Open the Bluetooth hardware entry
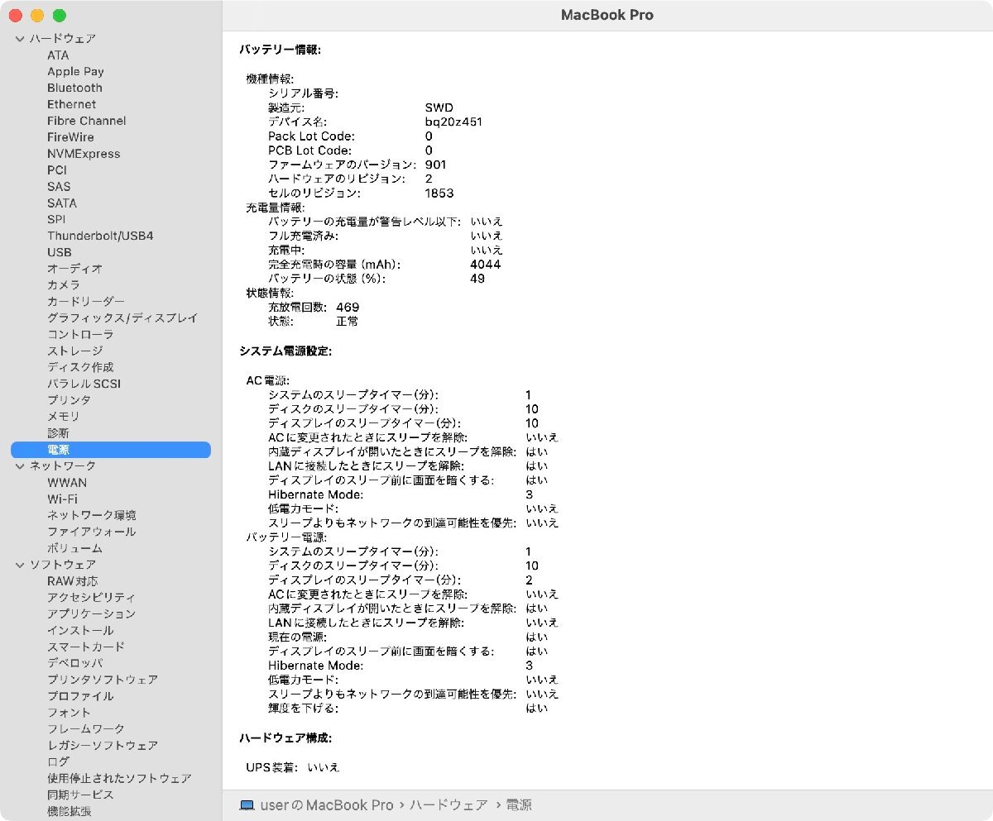The height and width of the screenshot is (821, 993). [x=74, y=88]
